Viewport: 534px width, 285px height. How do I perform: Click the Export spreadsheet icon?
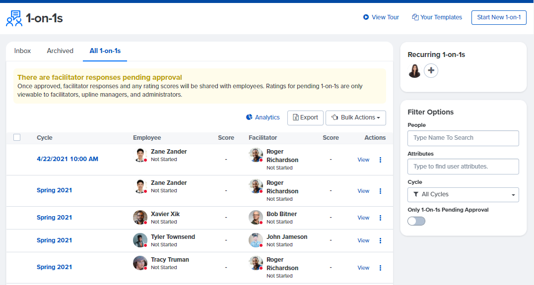(296, 117)
